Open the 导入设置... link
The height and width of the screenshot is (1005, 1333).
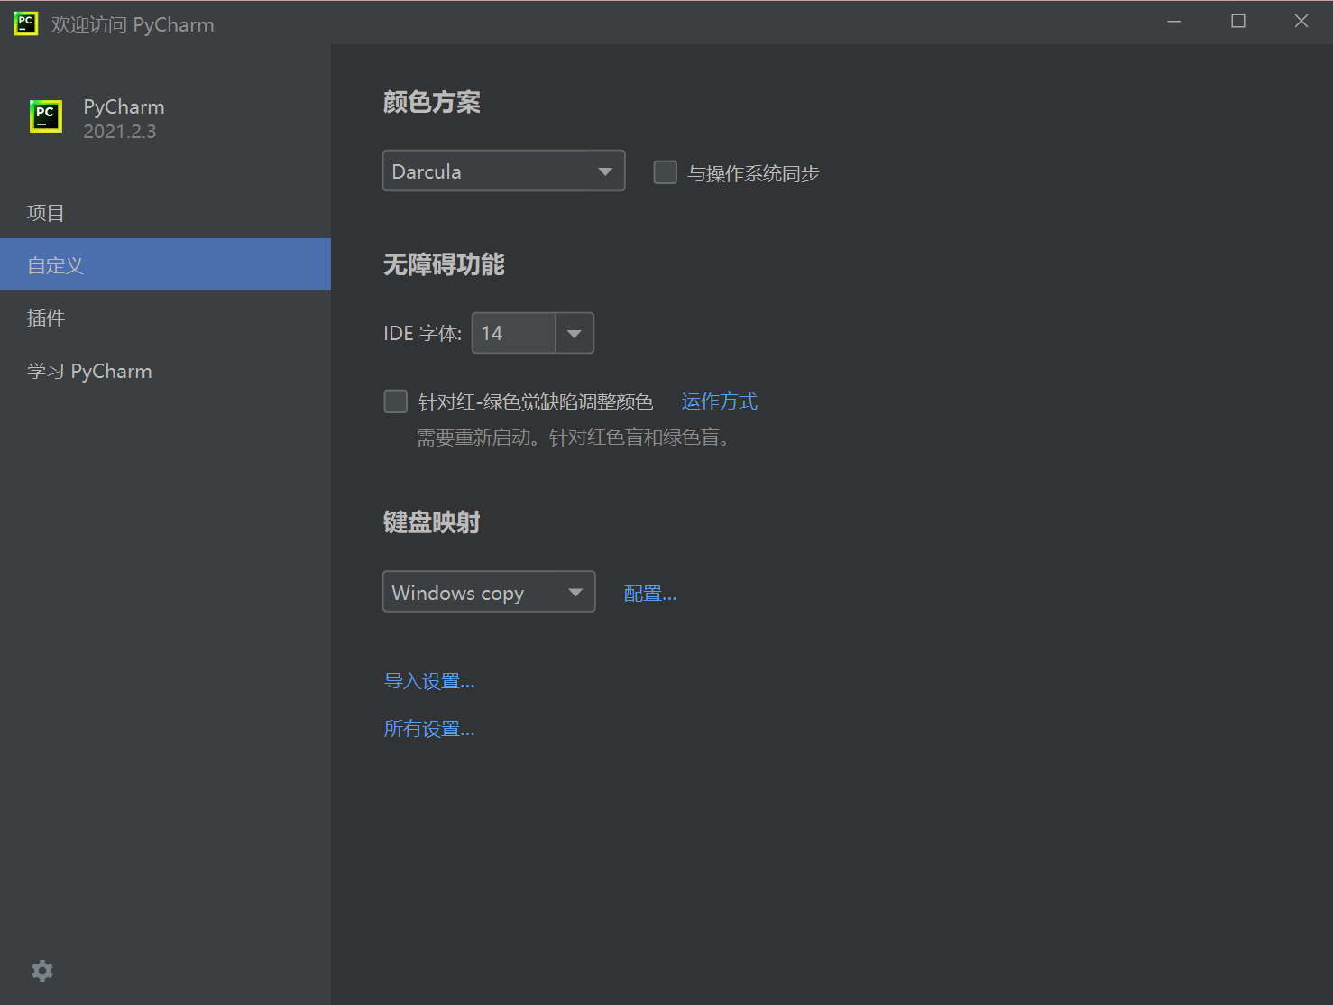(429, 681)
